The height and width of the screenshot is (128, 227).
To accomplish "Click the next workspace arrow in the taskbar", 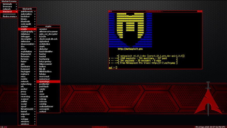I will [x=5, y=127].
